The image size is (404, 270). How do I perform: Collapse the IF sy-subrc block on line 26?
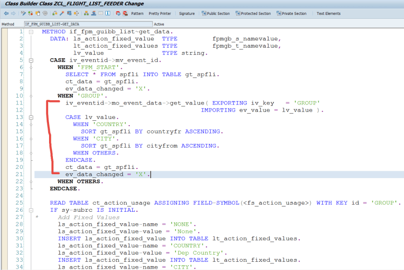tap(31, 210)
